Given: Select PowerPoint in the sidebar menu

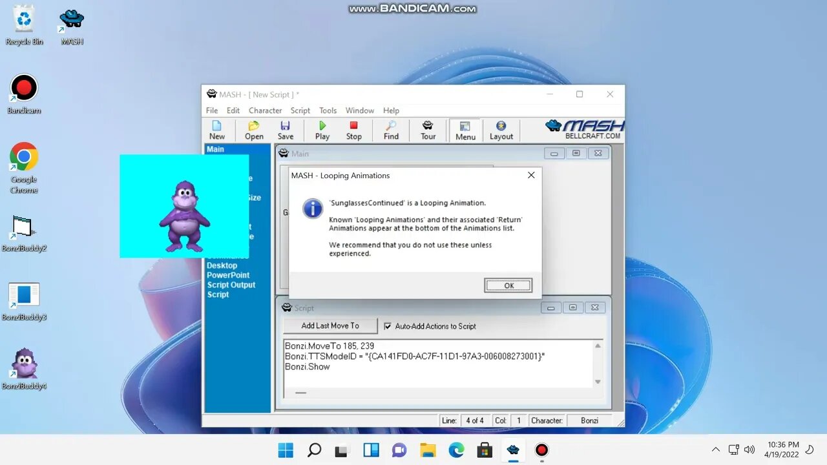Looking at the screenshot, I should pos(228,275).
